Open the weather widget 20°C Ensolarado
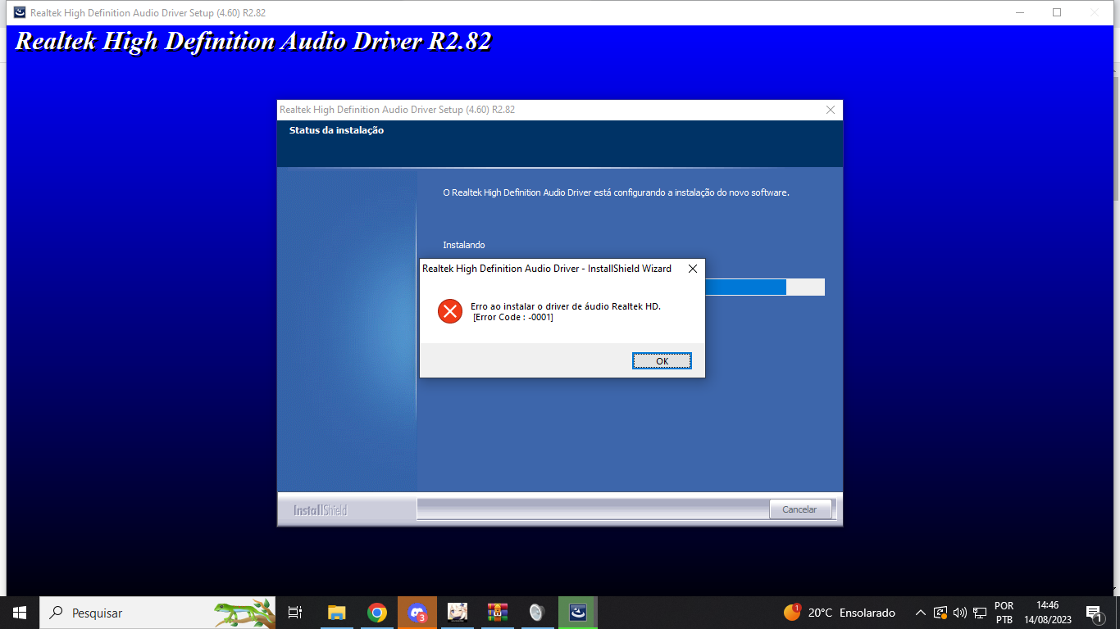This screenshot has width=1120, height=629. tap(840, 613)
